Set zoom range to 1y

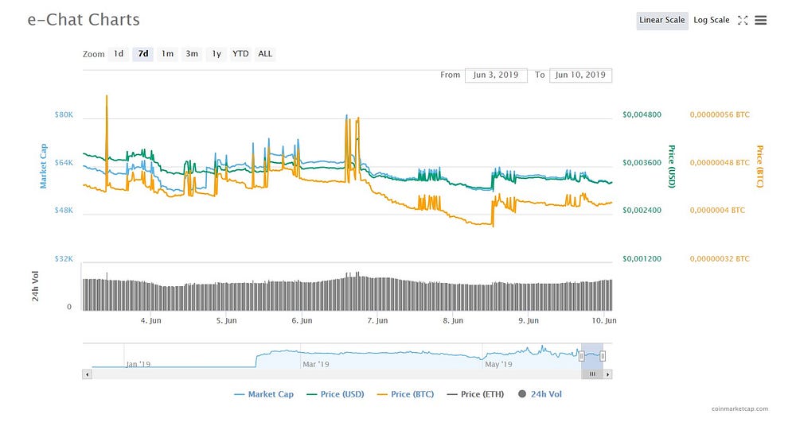coord(217,54)
